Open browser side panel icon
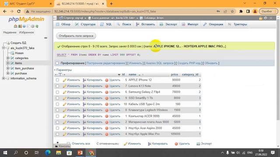 point(248,11)
